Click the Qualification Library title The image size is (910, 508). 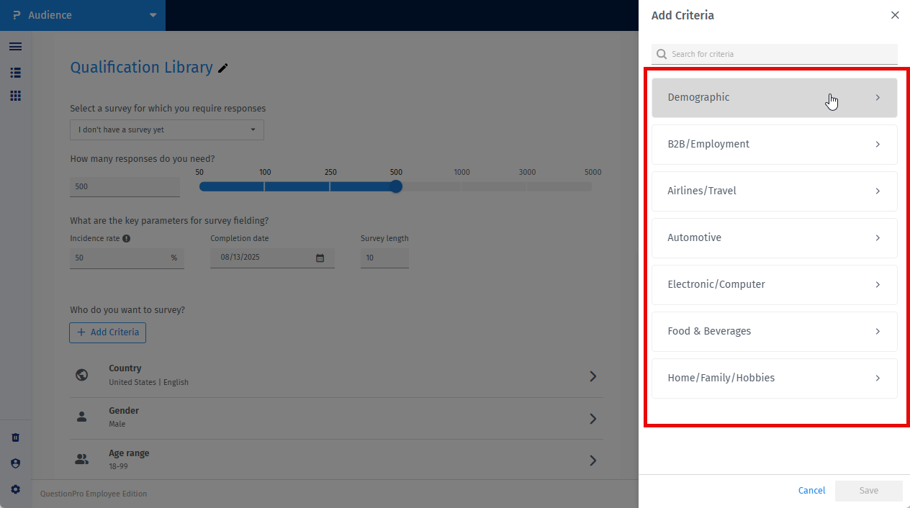(x=141, y=68)
